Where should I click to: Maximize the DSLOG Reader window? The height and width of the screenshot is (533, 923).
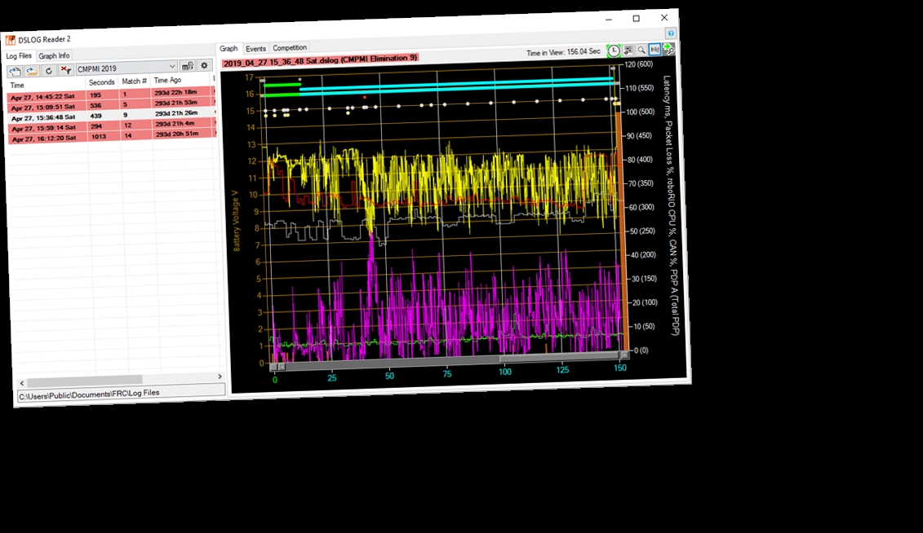pyautogui.click(x=637, y=19)
